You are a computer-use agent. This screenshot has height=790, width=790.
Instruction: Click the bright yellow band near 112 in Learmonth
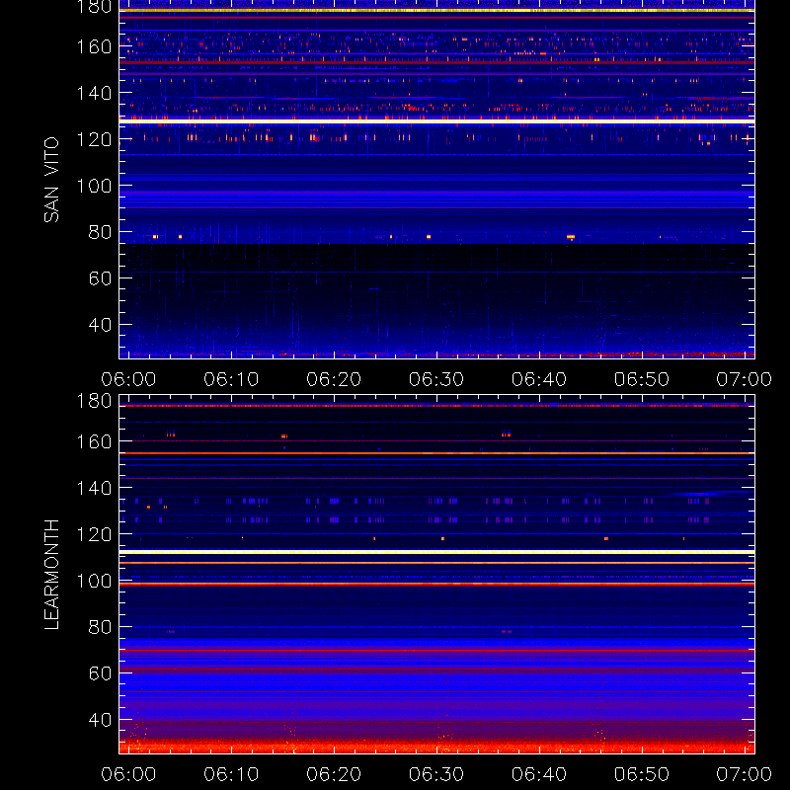coord(436,552)
